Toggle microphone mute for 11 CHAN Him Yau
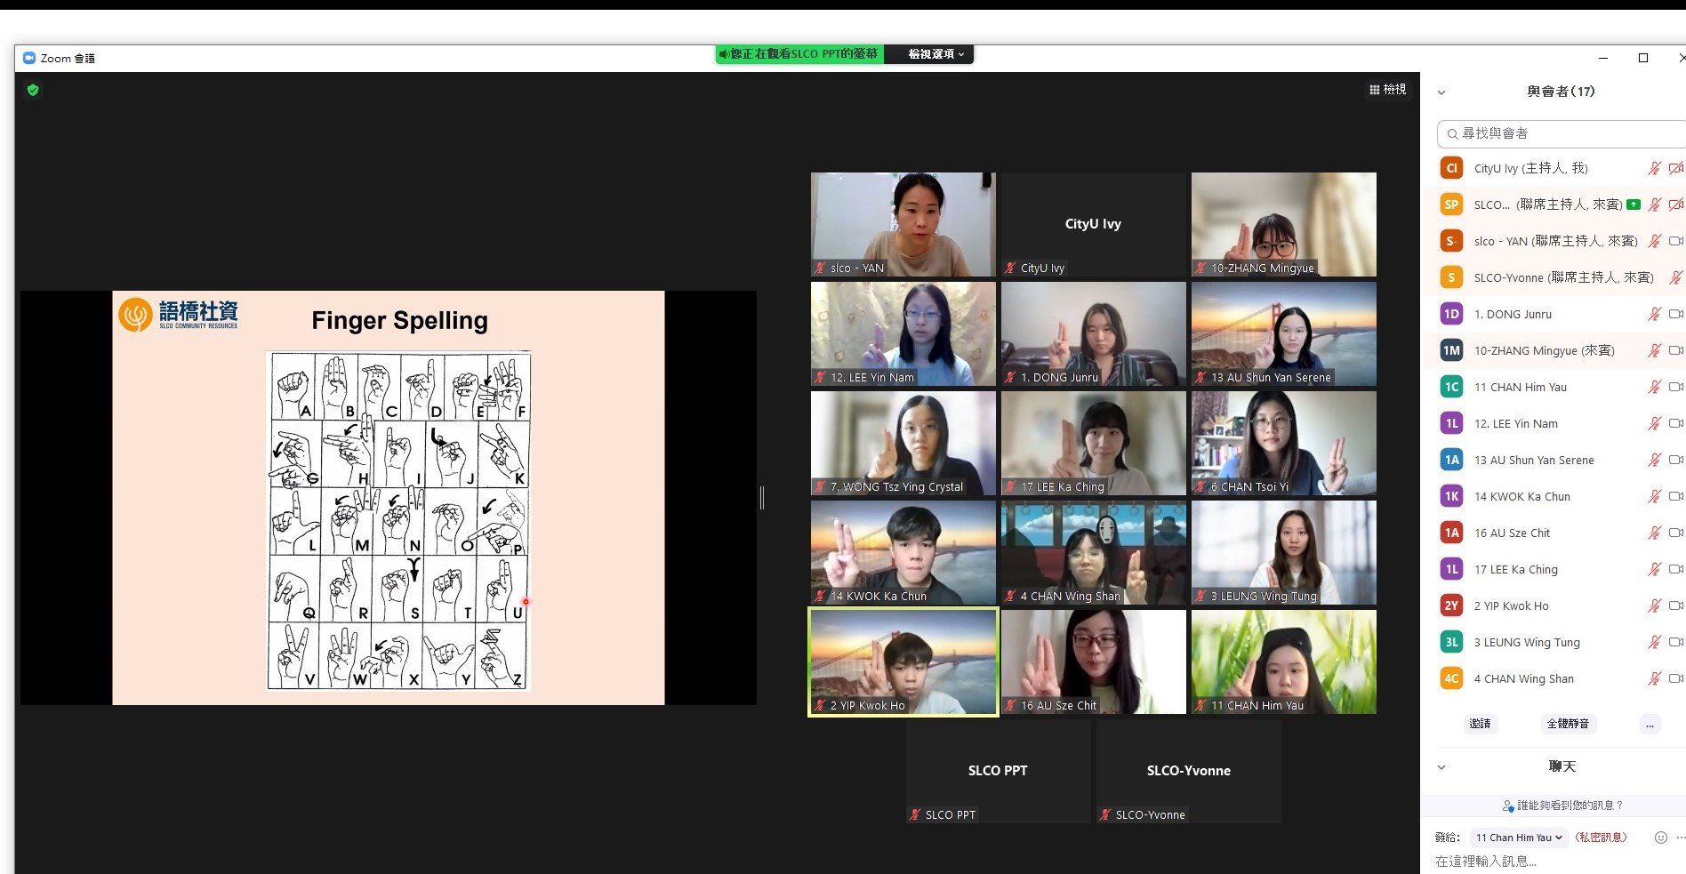Image resolution: width=1686 pixels, height=874 pixels. tap(1654, 387)
